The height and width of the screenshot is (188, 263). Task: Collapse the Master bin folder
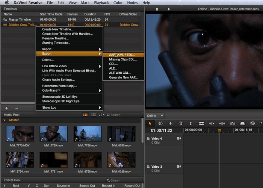5,120
